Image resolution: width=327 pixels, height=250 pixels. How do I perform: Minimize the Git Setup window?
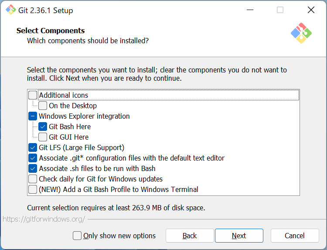(x=250, y=10)
